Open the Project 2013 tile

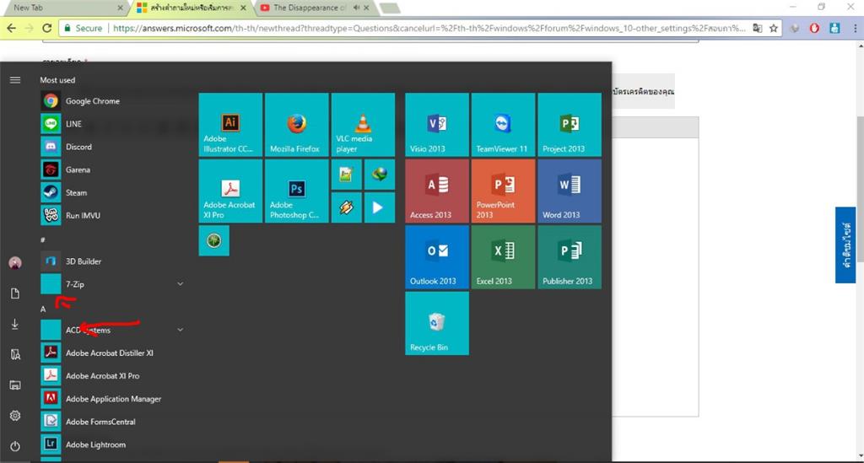pos(570,125)
